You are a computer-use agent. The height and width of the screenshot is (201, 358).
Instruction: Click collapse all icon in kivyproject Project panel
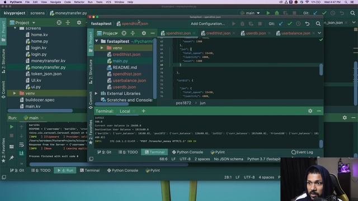(68, 22)
